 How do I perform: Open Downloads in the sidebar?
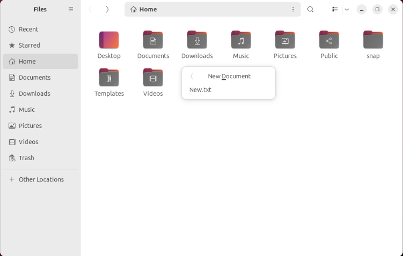[40, 94]
